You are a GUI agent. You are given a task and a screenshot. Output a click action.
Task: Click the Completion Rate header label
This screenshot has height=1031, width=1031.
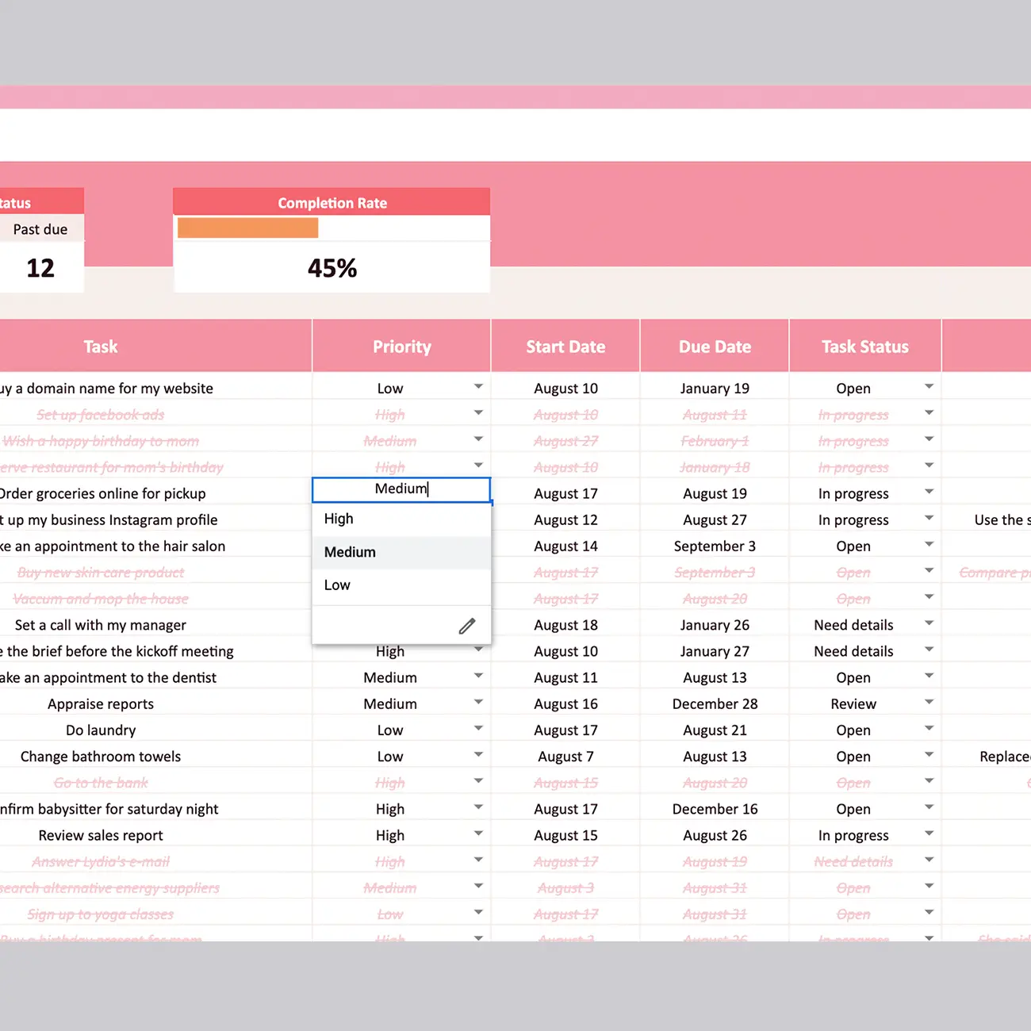(x=332, y=203)
